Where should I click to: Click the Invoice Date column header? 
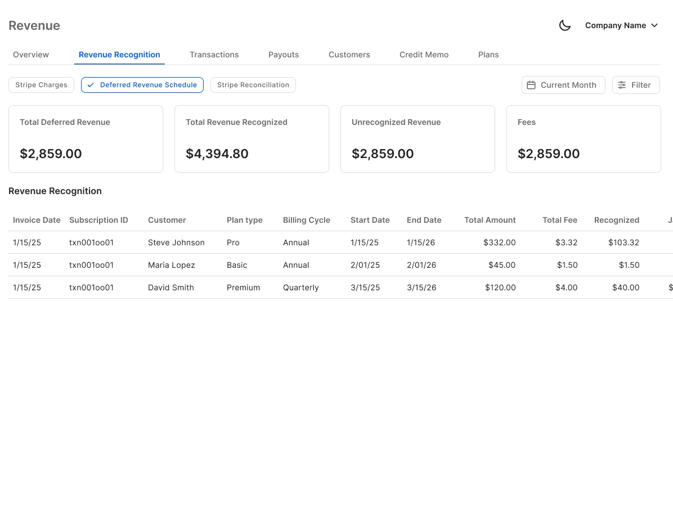pyautogui.click(x=37, y=220)
